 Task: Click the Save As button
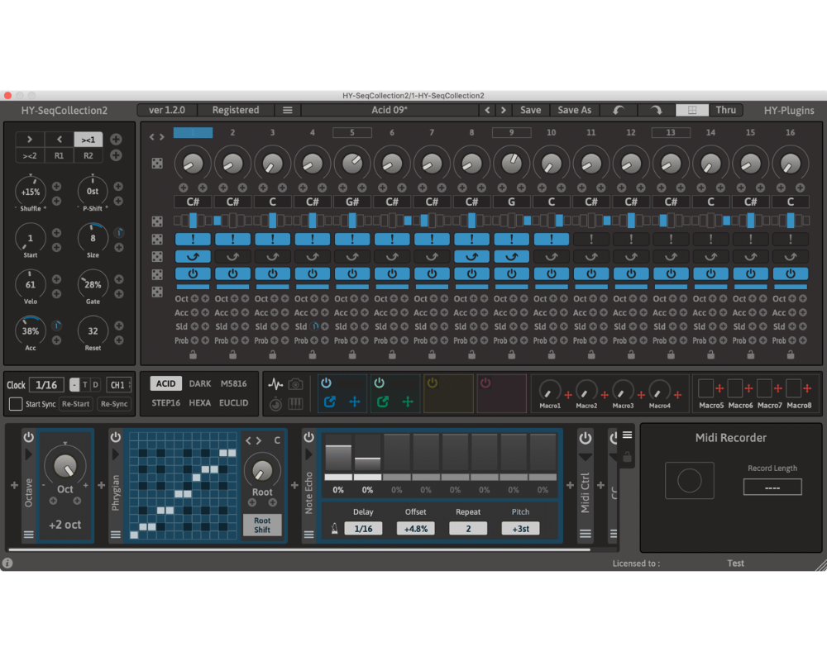click(574, 110)
